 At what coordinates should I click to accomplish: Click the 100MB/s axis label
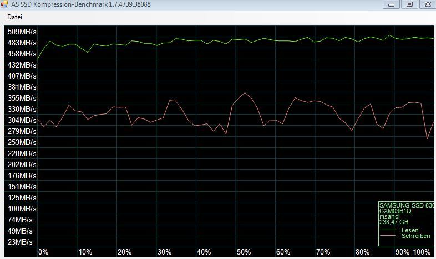(22, 209)
